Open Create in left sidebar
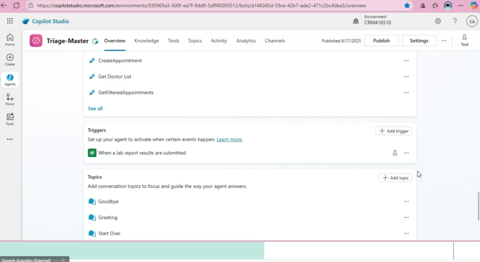 pos(10,59)
